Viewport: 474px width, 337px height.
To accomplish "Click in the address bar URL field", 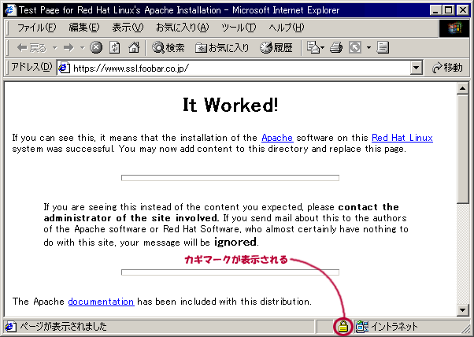I will 236,68.
